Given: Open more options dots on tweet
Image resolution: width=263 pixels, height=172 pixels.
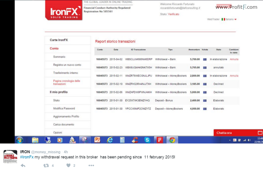Looking at the screenshot, I should [91, 166].
